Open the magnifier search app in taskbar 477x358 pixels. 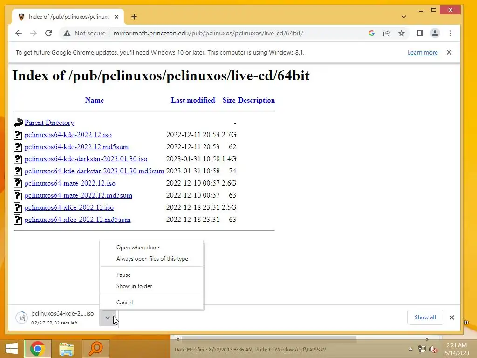pos(95,349)
